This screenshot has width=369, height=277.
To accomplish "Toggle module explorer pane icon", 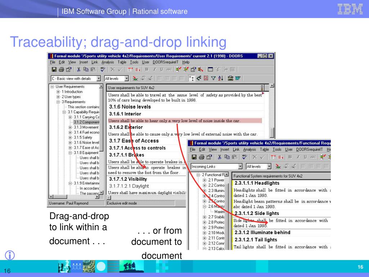I will click(x=191, y=78).
